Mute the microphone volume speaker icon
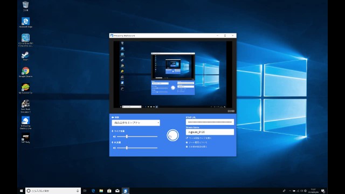This screenshot has height=194, width=345. click(114, 136)
